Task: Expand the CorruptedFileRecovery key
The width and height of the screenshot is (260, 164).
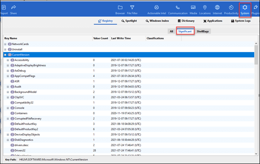Action: coord(8,118)
